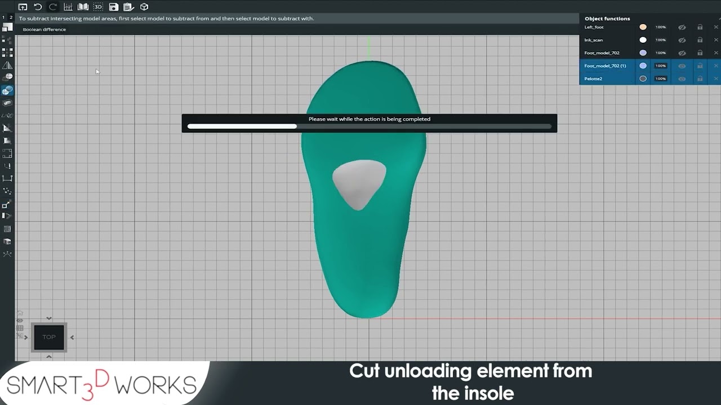Viewport: 721px width, 405px height.
Task: Delete the Foot_model_702 object
Action: click(x=716, y=53)
